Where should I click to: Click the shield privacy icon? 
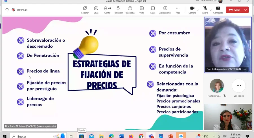coord(7,10)
